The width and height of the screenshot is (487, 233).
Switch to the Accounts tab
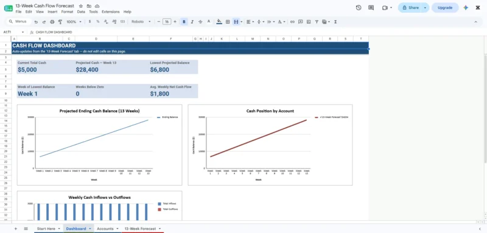coord(105,229)
